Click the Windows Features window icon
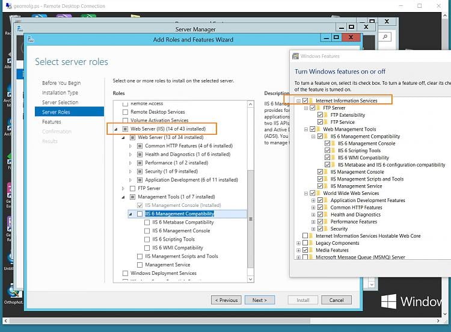This screenshot has width=451, height=332. [x=295, y=56]
